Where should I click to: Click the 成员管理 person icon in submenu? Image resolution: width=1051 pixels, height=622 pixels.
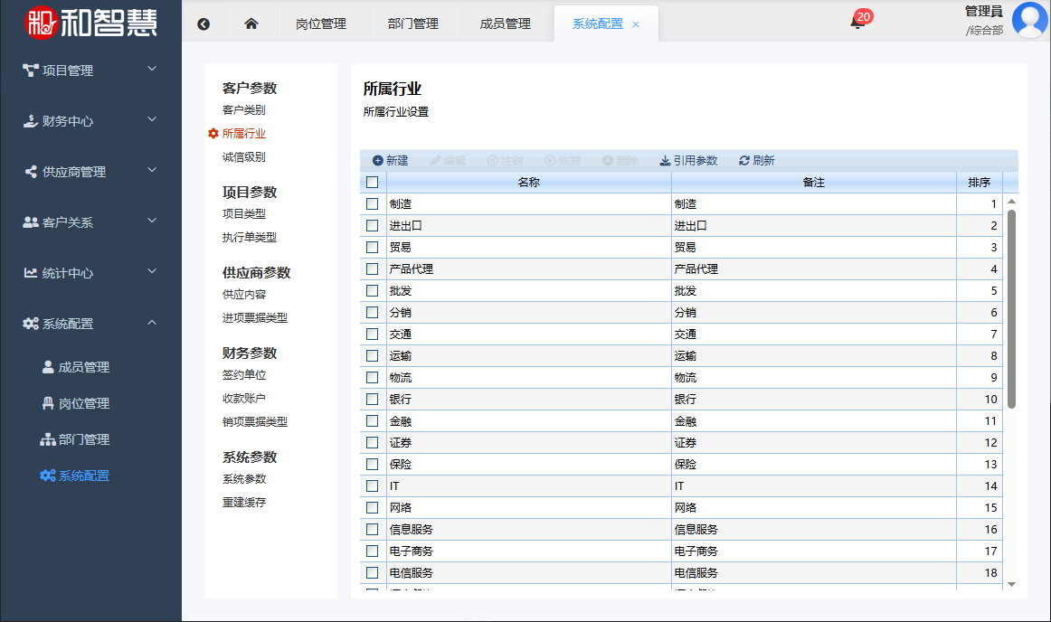click(x=48, y=367)
